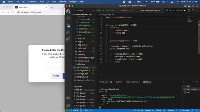The width and height of the screenshot is (200, 112).
Task: Open the Explorer view in activity bar
Action: [68, 11]
